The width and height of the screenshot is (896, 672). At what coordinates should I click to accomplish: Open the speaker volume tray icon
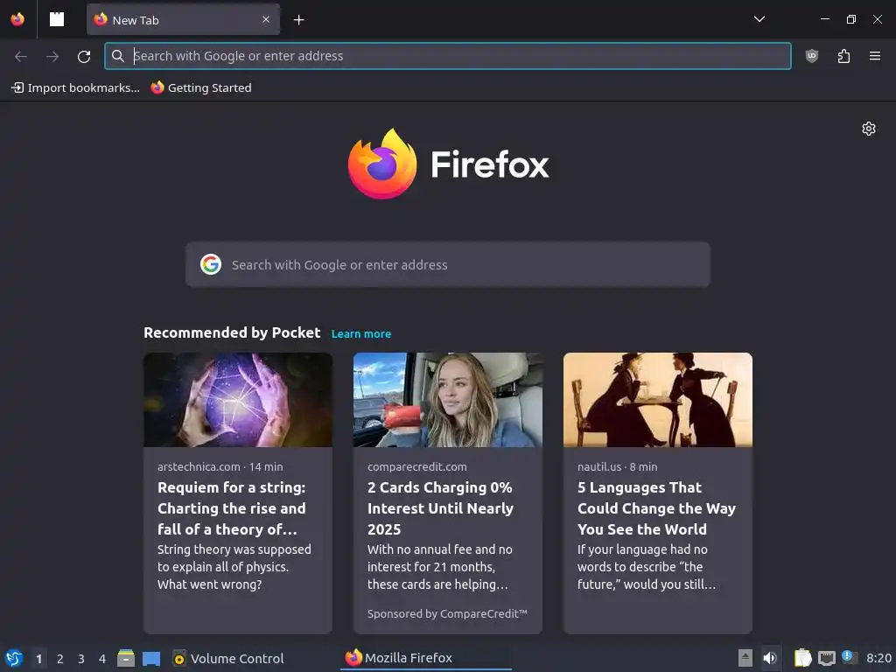[770, 658]
